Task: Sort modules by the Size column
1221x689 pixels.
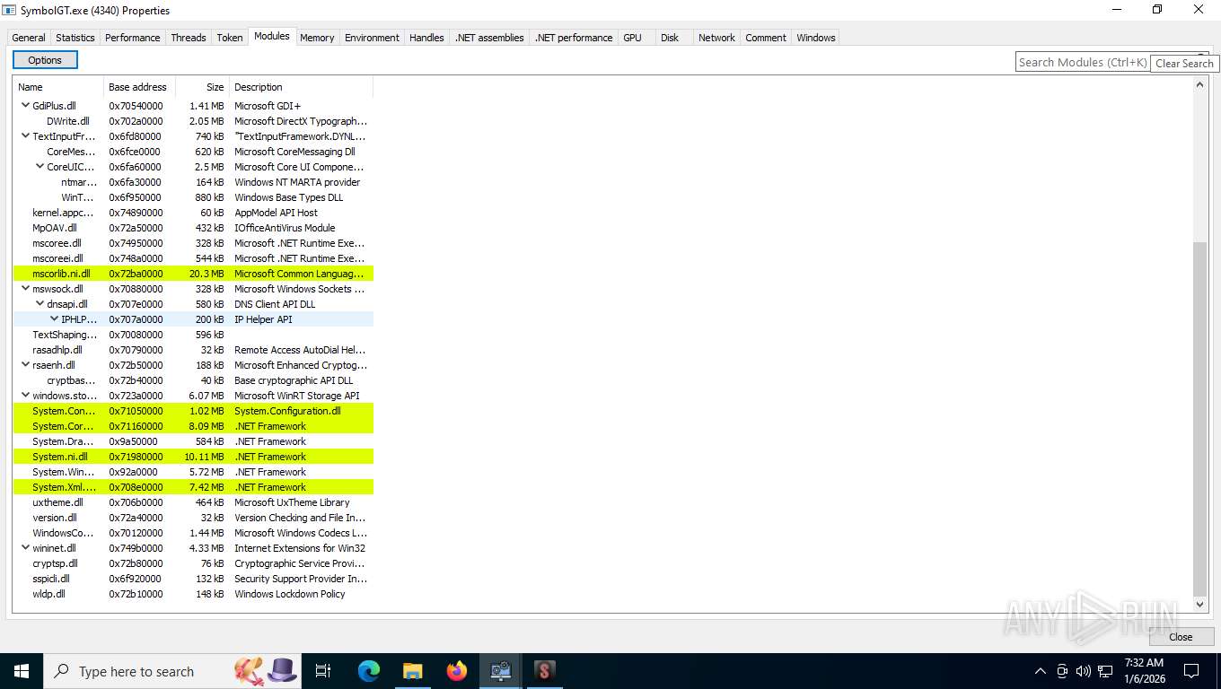Action: [x=202, y=87]
